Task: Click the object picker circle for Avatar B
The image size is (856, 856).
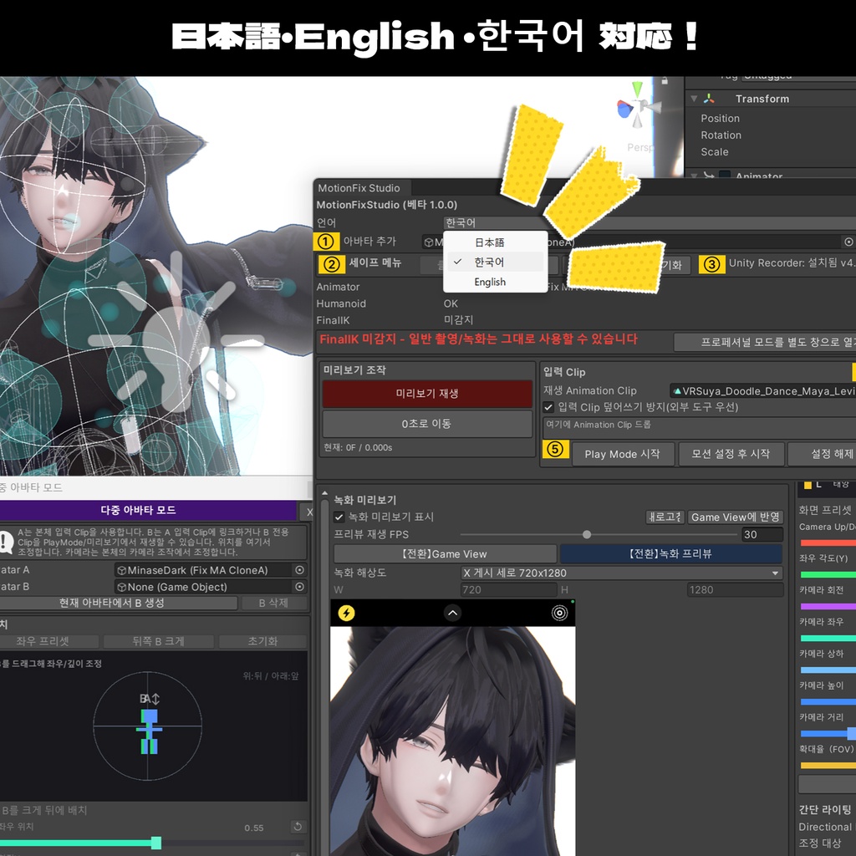Action: (300, 587)
